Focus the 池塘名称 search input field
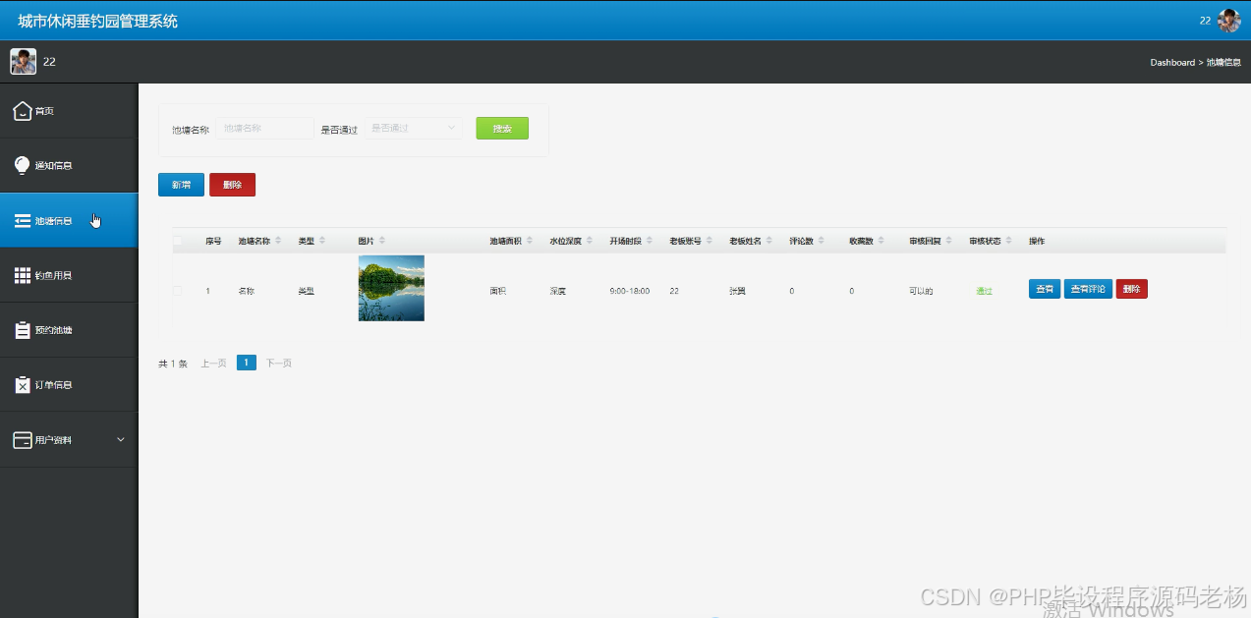Image resolution: width=1251 pixels, height=618 pixels. pyautogui.click(x=264, y=128)
